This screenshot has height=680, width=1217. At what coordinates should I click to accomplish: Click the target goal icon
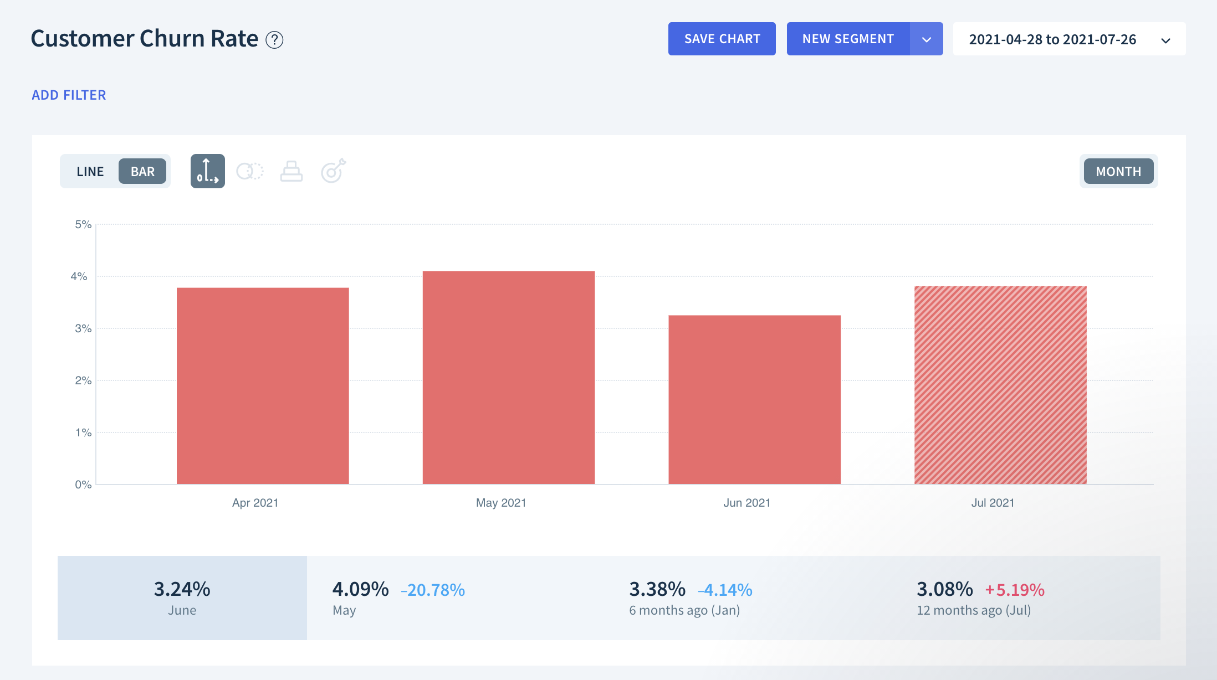(333, 171)
